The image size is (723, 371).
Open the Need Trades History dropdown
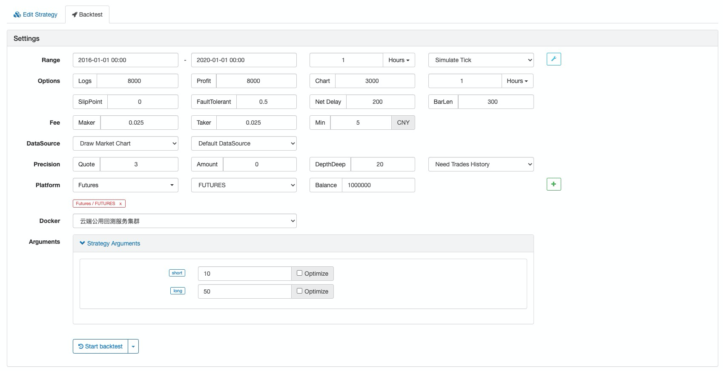point(481,164)
